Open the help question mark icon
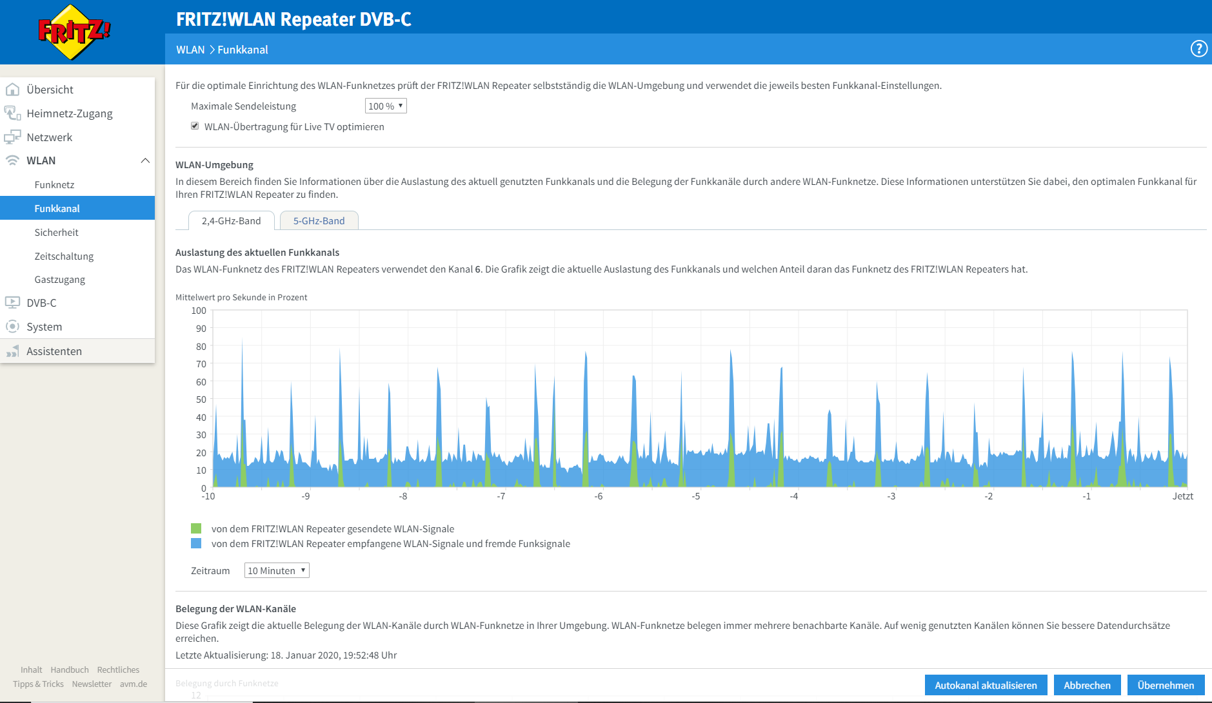The height and width of the screenshot is (703, 1212). point(1198,49)
